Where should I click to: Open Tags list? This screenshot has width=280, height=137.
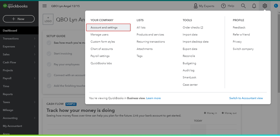(140, 56)
